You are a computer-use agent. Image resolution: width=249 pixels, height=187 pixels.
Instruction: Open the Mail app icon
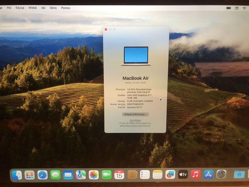(68, 175)
